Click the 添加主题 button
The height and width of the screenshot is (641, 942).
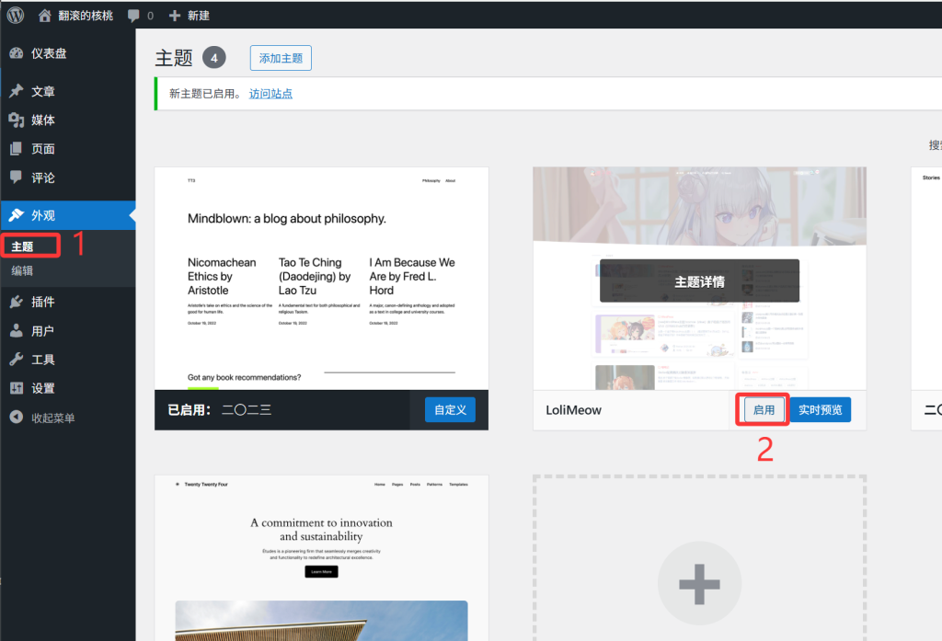pyautogui.click(x=281, y=57)
